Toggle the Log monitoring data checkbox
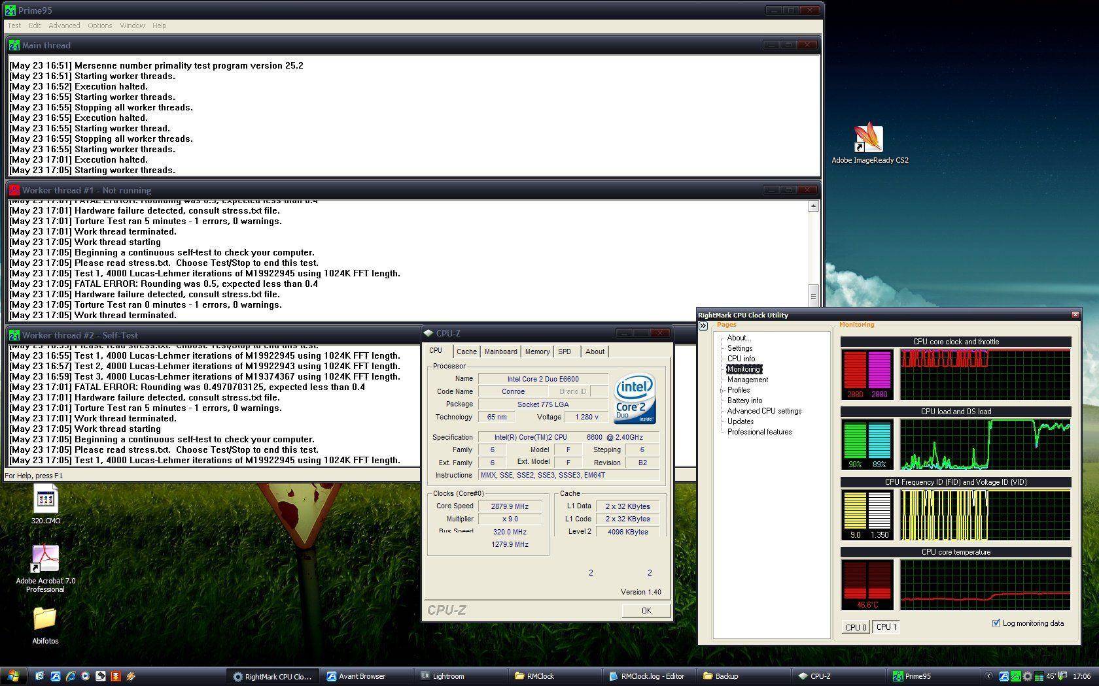 tap(996, 623)
